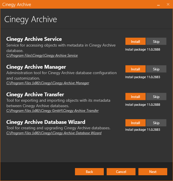
Task: Choose Install for Cinegy Archive Service
Action: click(x=135, y=41)
